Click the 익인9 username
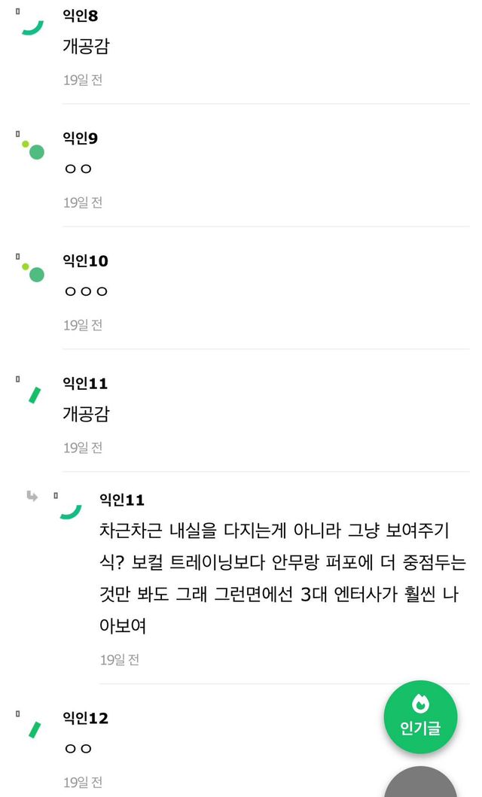This screenshot has height=797, width=482. point(80,138)
